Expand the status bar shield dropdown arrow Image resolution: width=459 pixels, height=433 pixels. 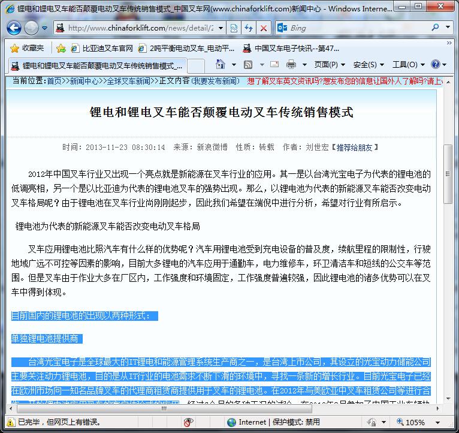(x=383, y=422)
